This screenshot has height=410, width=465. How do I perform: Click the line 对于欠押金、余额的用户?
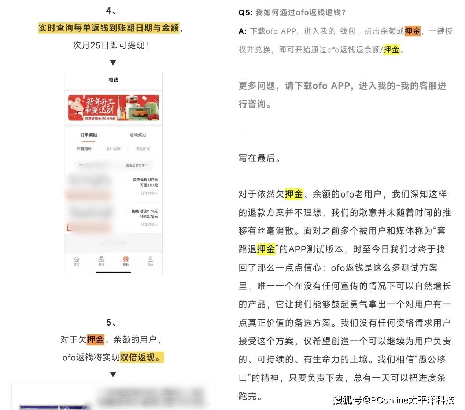(111, 340)
